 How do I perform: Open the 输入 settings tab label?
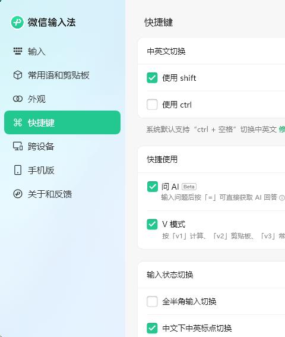36,52
